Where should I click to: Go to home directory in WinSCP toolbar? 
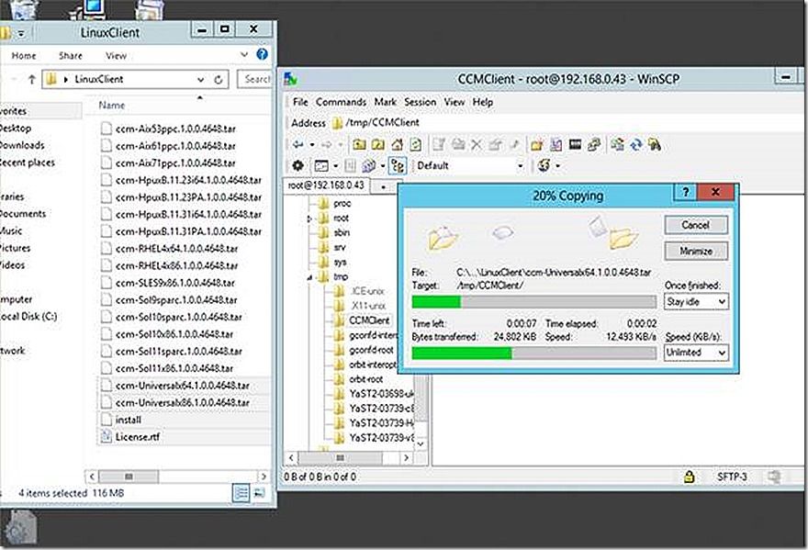tap(397, 145)
